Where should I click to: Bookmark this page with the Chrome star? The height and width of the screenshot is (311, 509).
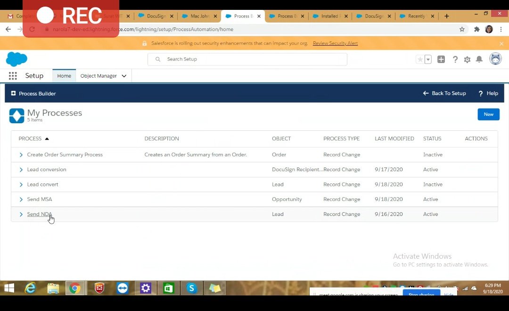[x=462, y=29]
